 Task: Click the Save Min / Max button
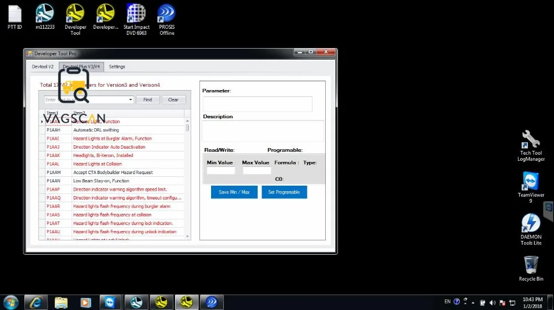point(234,192)
